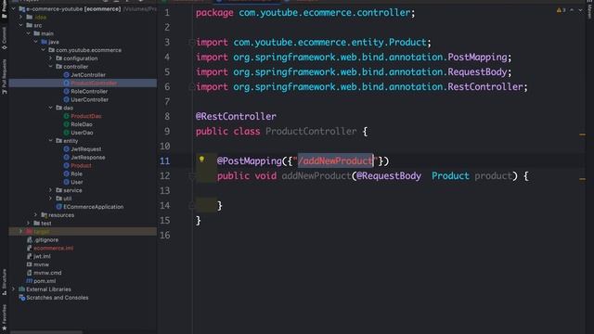Click the imports fold end marker on line 6
Viewport: 594px width, 334px height.
pos(192,87)
